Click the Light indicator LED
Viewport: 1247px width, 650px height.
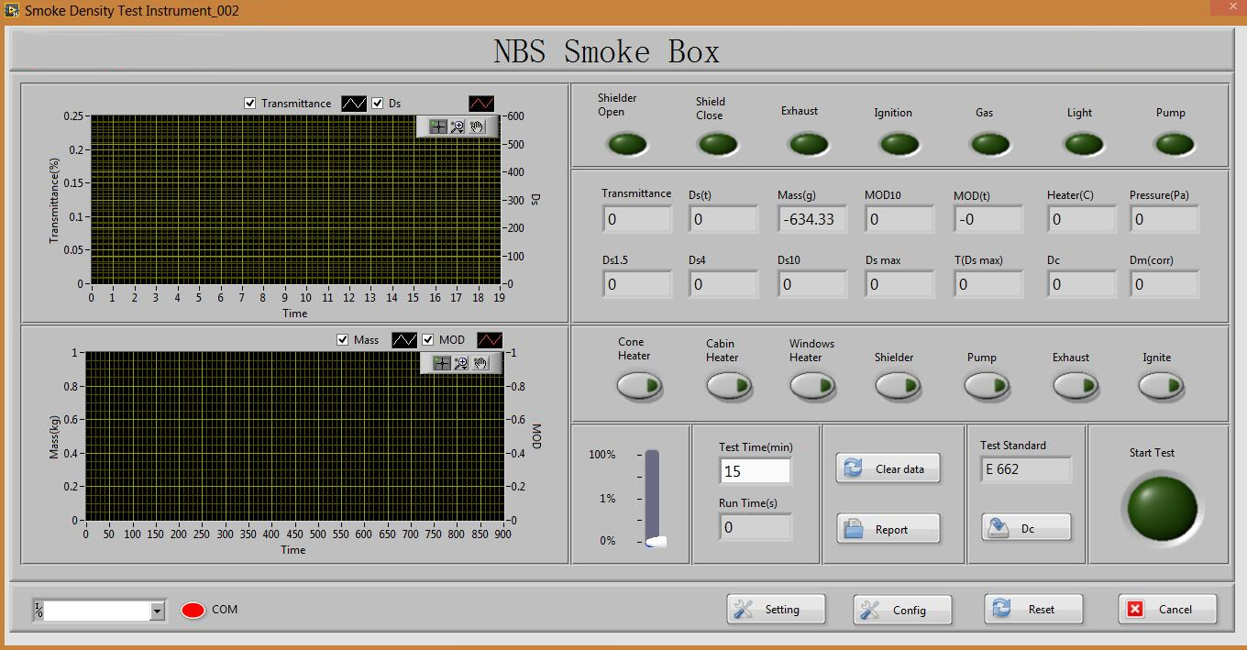pyautogui.click(x=1083, y=144)
